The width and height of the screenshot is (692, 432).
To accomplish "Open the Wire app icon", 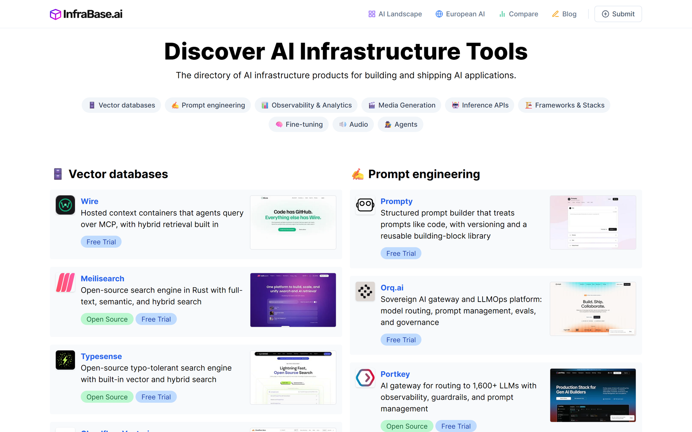I will tap(65, 205).
